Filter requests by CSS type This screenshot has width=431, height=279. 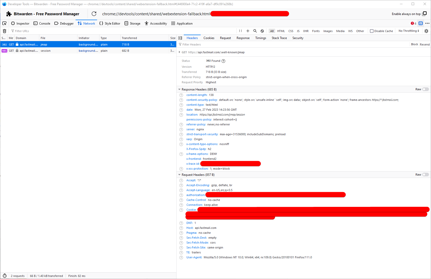coord(291,31)
